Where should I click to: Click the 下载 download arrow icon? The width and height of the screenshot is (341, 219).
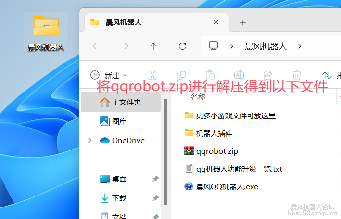click(x=104, y=198)
